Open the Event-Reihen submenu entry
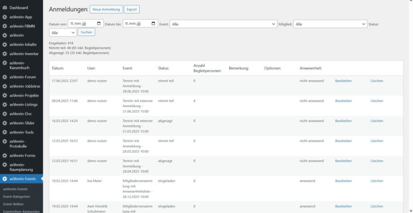Screen dimensions: 413x213 point(13,204)
